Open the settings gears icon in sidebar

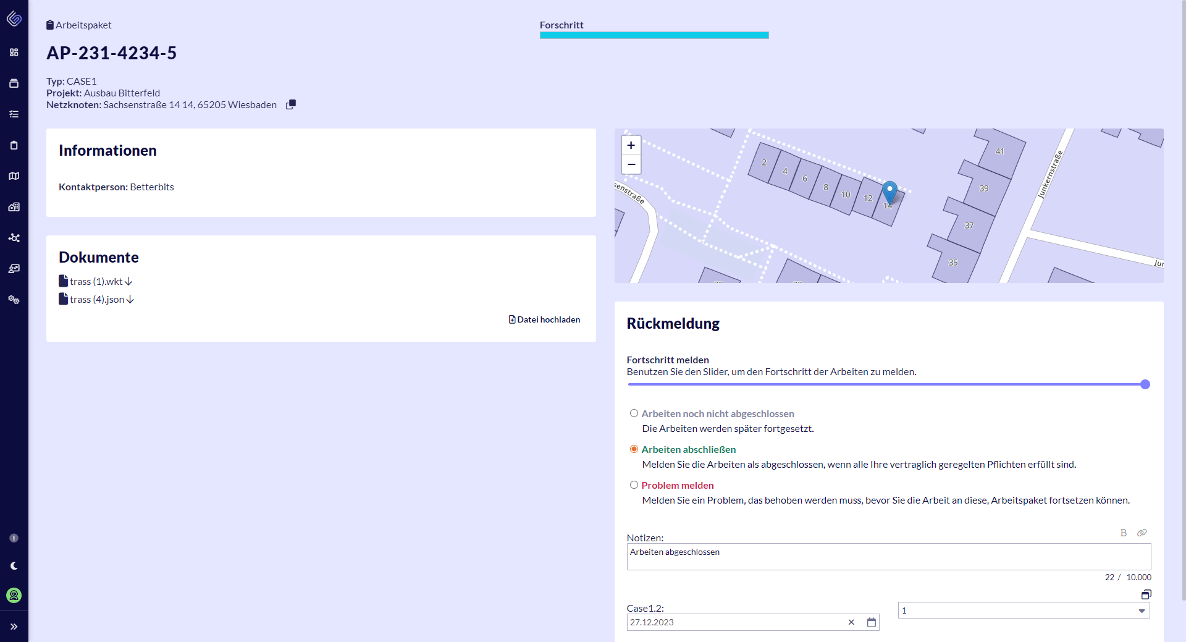(14, 300)
